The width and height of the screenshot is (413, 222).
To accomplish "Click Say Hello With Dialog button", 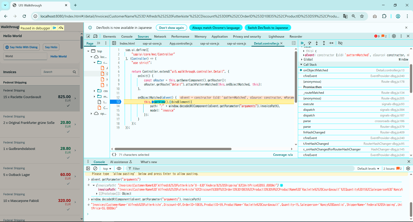I will click(22, 47).
